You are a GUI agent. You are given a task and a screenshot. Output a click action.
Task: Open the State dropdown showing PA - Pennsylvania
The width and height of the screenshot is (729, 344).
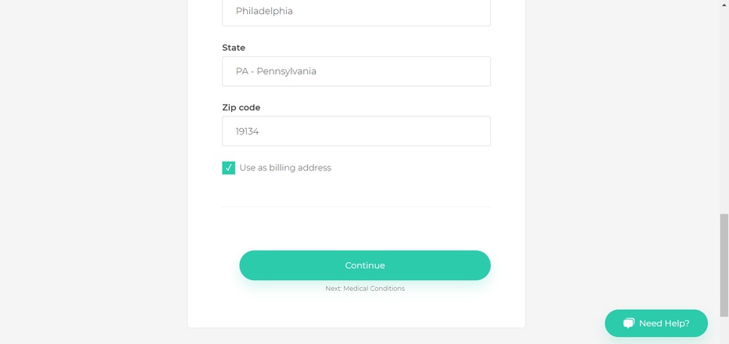pyautogui.click(x=356, y=71)
